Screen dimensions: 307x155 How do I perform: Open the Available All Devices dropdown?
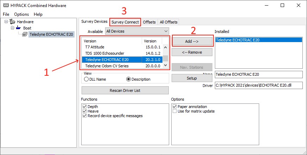(137, 31)
